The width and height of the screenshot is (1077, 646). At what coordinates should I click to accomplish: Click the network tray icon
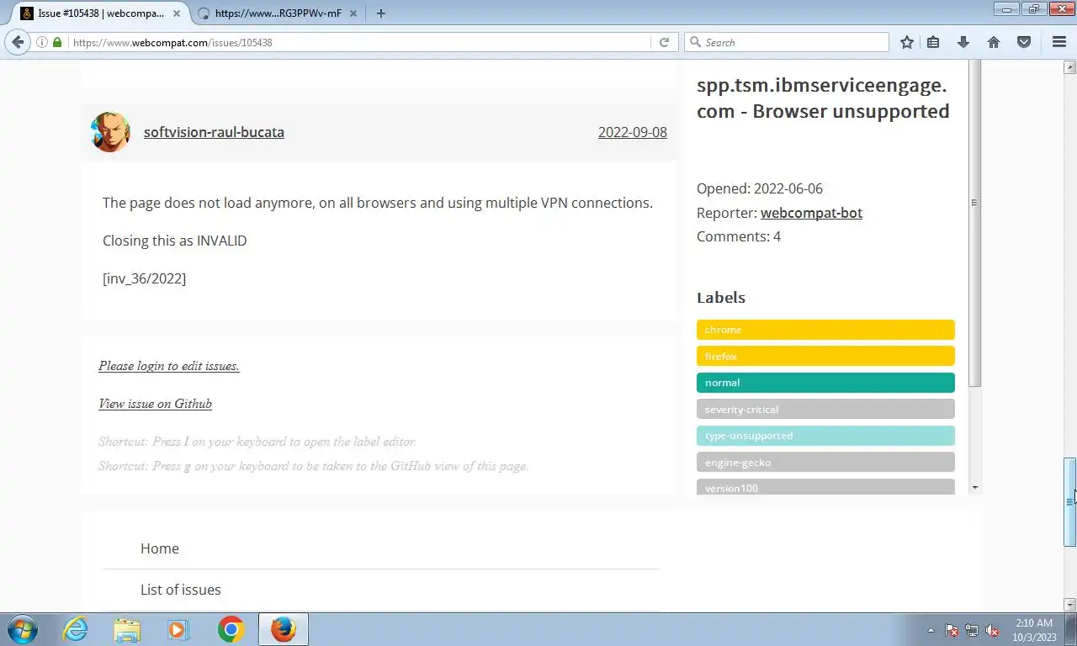point(972,630)
